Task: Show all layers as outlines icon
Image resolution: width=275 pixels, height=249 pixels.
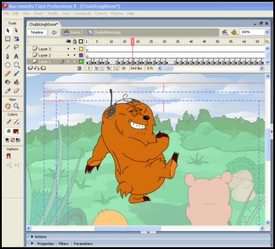Action: click(81, 41)
